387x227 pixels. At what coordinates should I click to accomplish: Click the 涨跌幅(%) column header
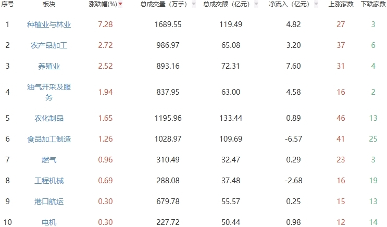103,4
